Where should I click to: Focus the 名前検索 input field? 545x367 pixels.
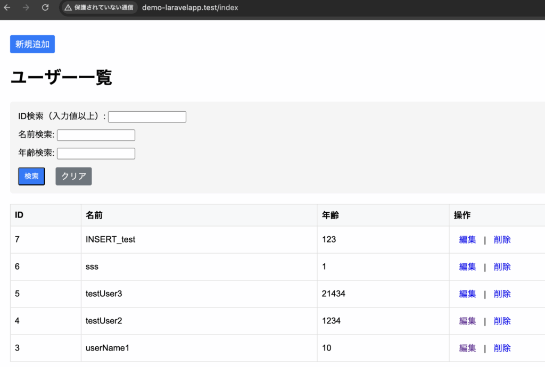click(96, 135)
